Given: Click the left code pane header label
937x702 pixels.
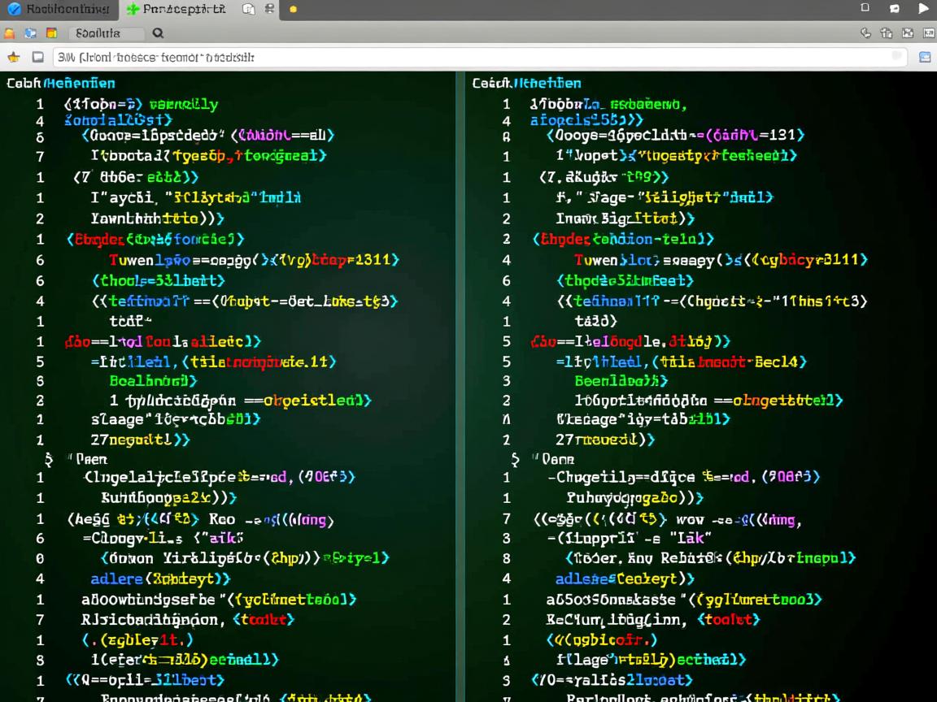Looking at the screenshot, I should [x=61, y=83].
